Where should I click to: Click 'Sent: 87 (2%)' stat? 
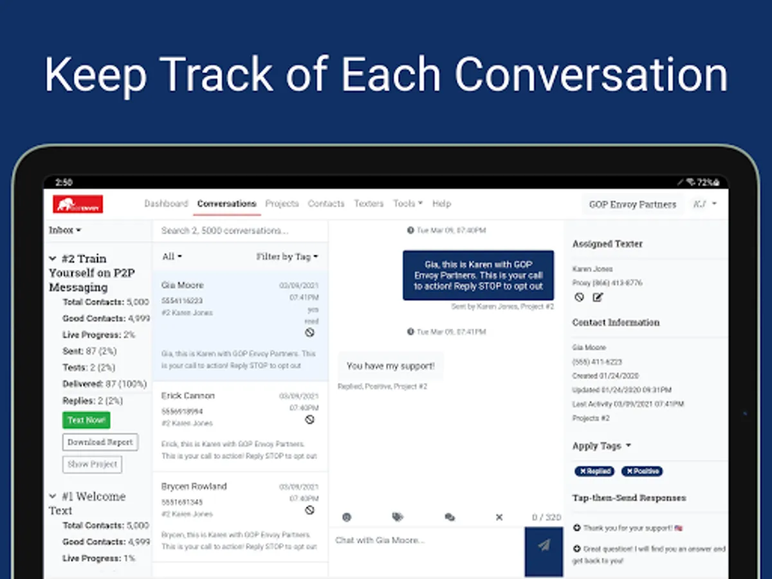[89, 351]
